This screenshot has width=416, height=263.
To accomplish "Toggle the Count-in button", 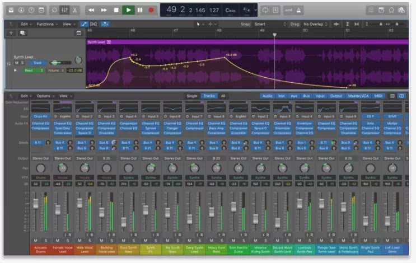I will [288, 10].
